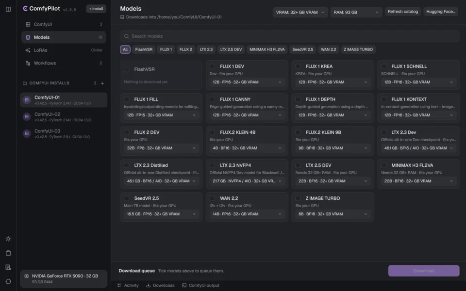This screenshot has width=466, height=291.
Task: Open FLUX 2 DEV 32B FP8 dropdown
Action: (161, 148)
